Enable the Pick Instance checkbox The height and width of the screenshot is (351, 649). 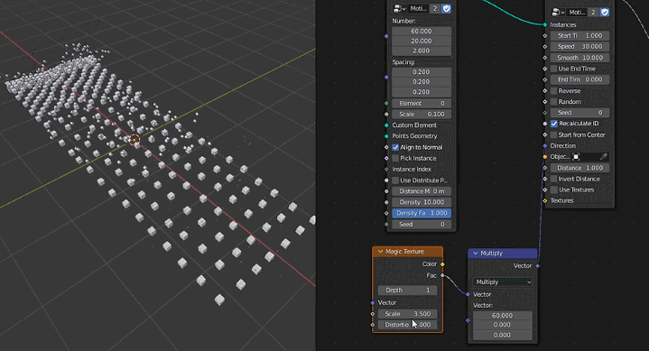tap(395, 158)
